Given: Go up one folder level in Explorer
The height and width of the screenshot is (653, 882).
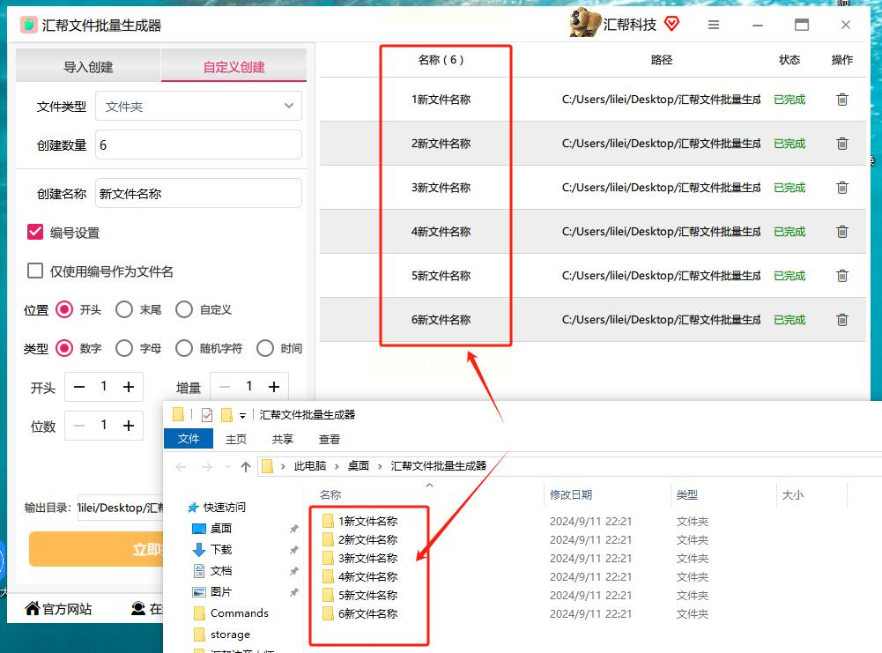Looking at the screenshot, I should point(245,466).
